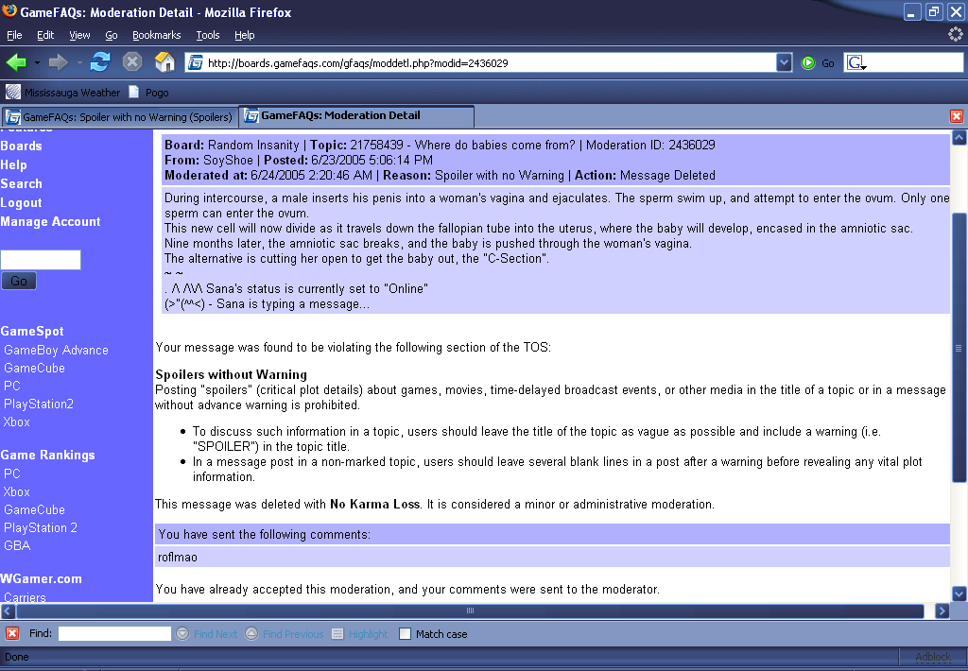
Task: Switch to Spoiler with no Warning tab
Action: coord(120,116)
